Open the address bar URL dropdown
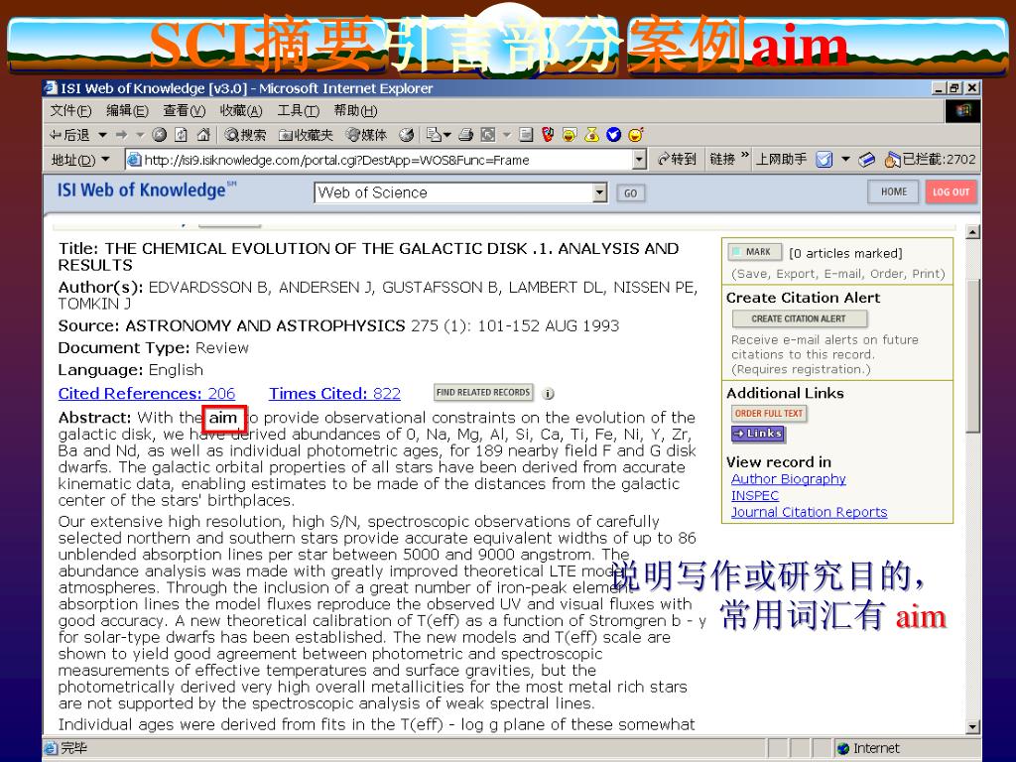1016x762 pixels. 640,160
